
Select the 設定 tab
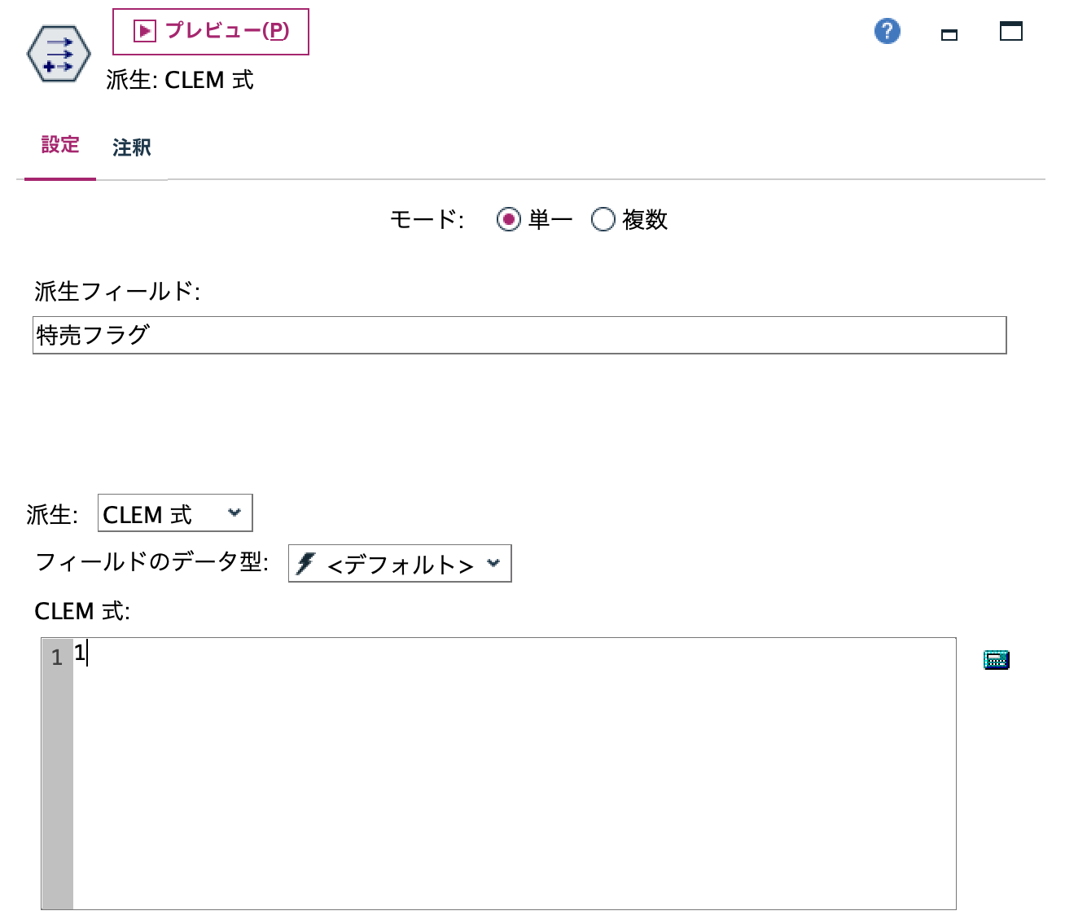(x=59, y=145)
